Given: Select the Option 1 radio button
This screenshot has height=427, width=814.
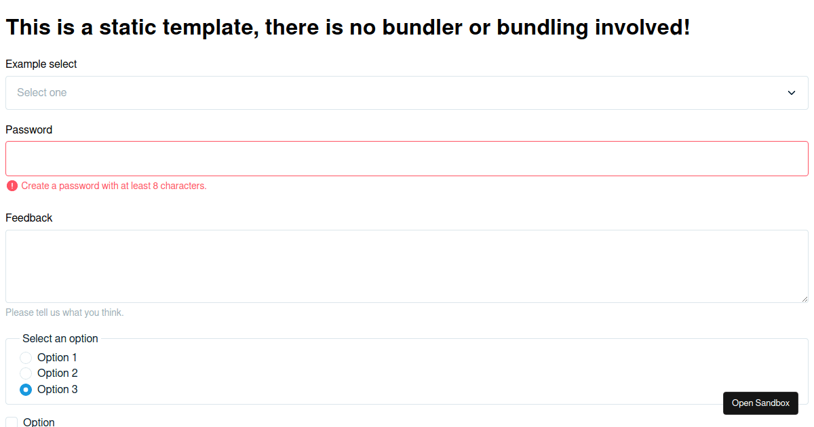Looking at the screenshot, I should [26, 357].
